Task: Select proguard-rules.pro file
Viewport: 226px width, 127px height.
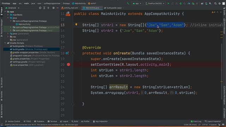Action: (x=35, y=56)
